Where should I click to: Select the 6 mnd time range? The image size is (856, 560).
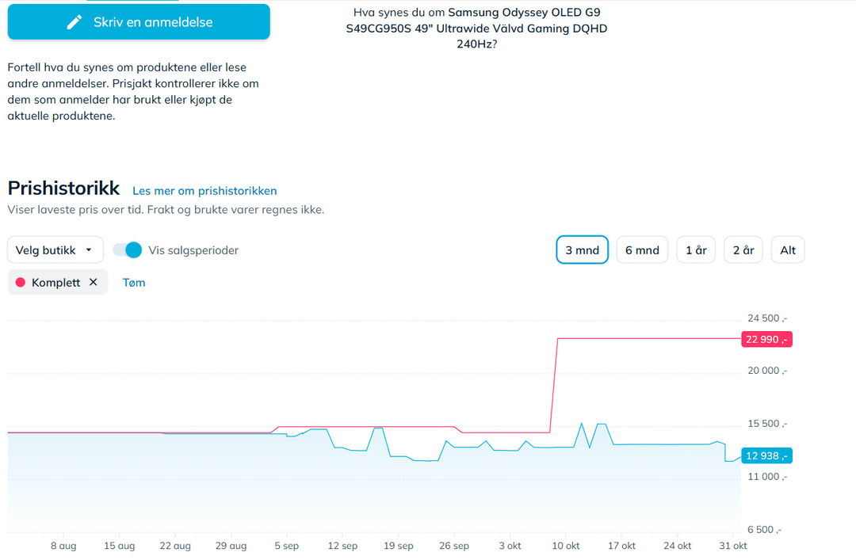[642, 250]
